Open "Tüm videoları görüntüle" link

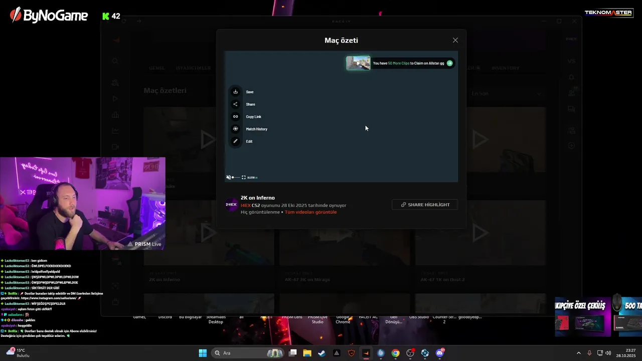pyautogui.click(x=310, y=212)
